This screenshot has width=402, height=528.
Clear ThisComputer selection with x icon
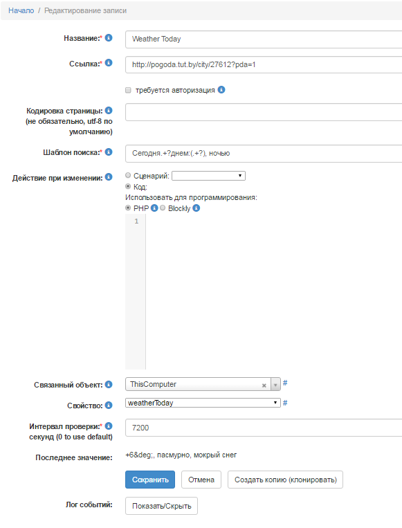pyautogui.click(x=264, y=385)
